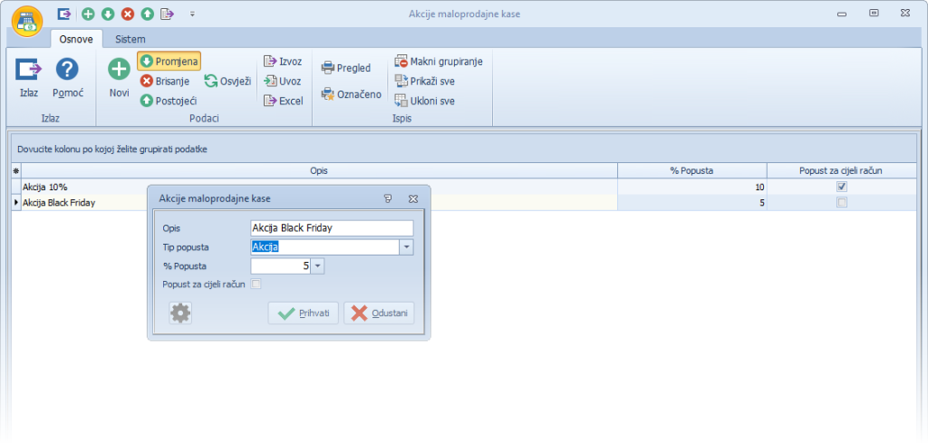This screenshot has height=444, width=928.
Task: Add new record with Novi icon
Action: coord(119,70)
